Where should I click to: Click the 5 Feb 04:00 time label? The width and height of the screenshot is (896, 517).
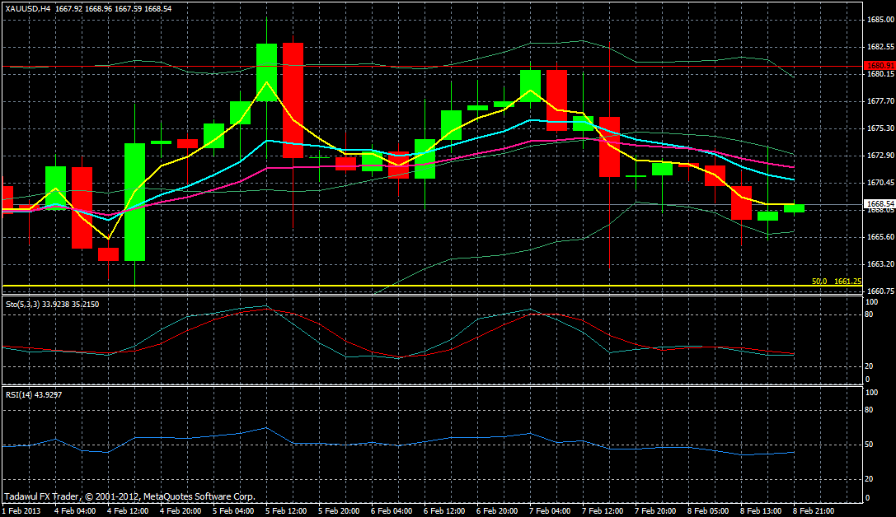[233, 510]
